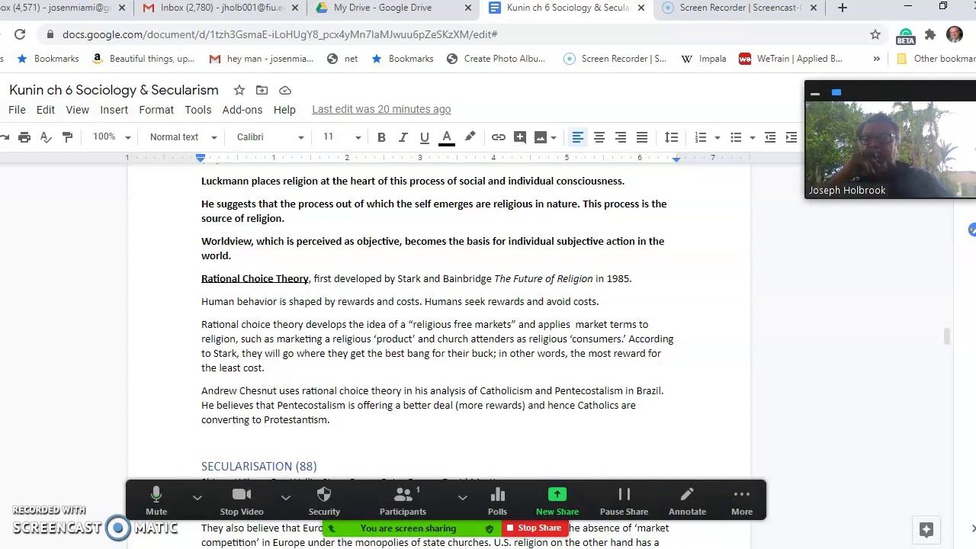Click the insert image icon

click(x=541, y=137)
